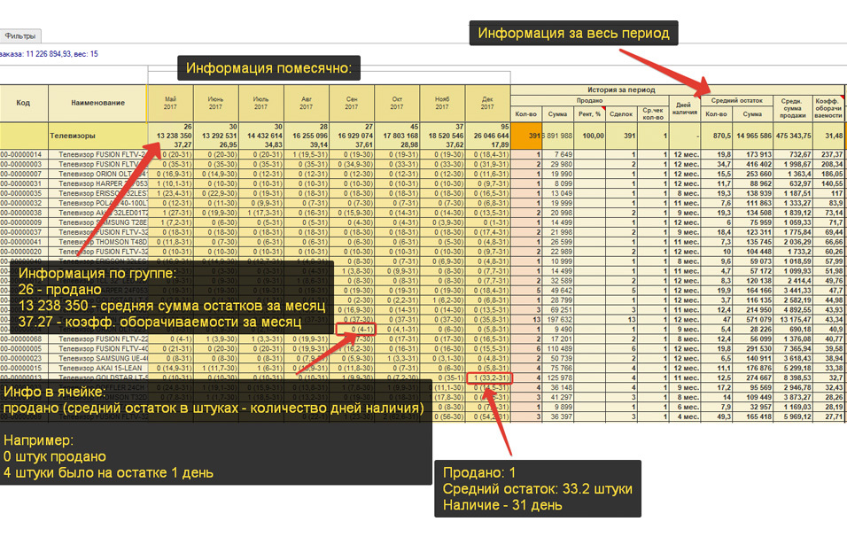Select the group total 100,00 profitability cell
847x537 pixels.
click(x=589, y=136)
